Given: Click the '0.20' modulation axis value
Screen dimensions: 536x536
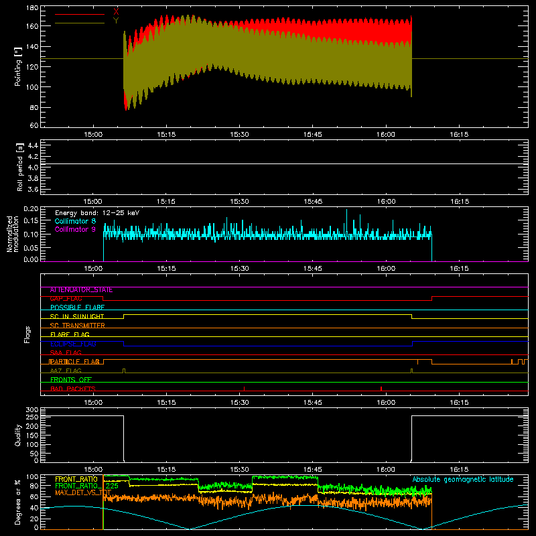Looking at the screenshot, I should pyautogui.click(x=31, y=209).
